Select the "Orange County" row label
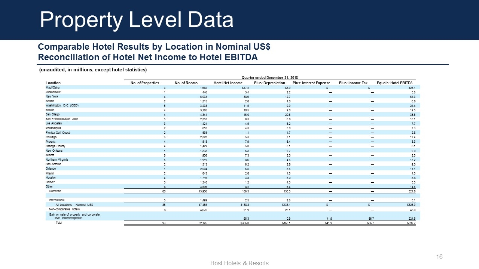 (55, 146)
